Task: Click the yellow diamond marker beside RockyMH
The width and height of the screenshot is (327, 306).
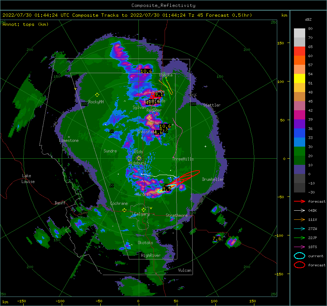Action: pyautogui.click(x=97, y=95)
